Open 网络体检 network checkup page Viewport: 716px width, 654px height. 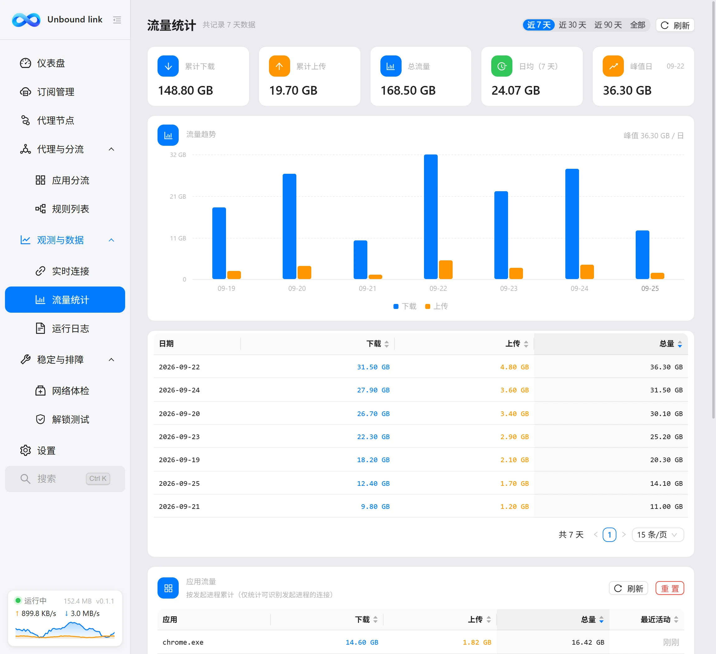coord(65,391)
